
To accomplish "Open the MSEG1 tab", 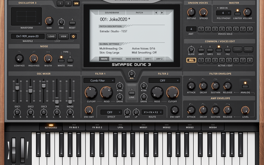I will pyautogui.click(x=144, y=127).
